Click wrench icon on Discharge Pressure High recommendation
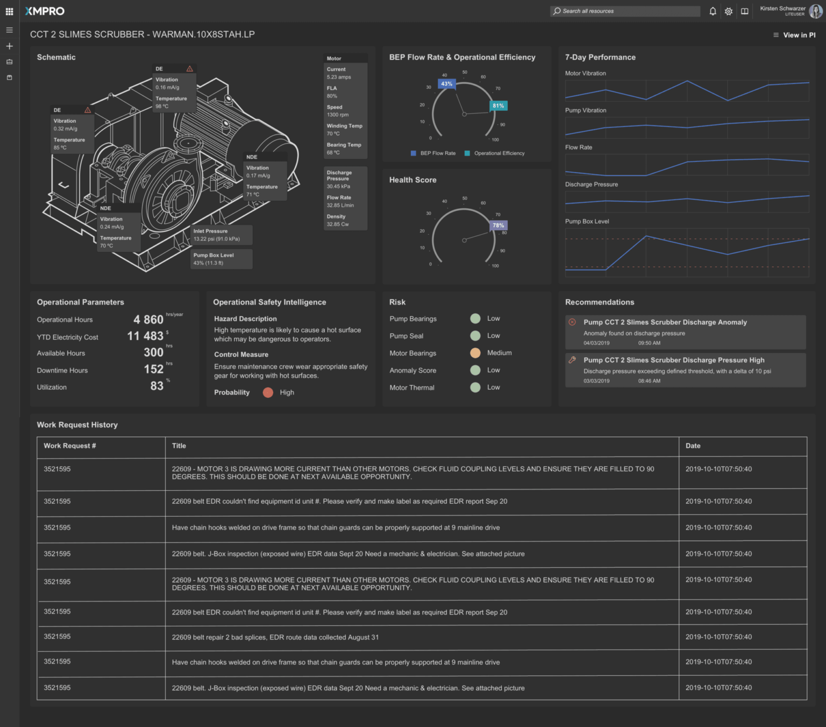The width and height of the screenshot is (826, 727). click(572, 360)
